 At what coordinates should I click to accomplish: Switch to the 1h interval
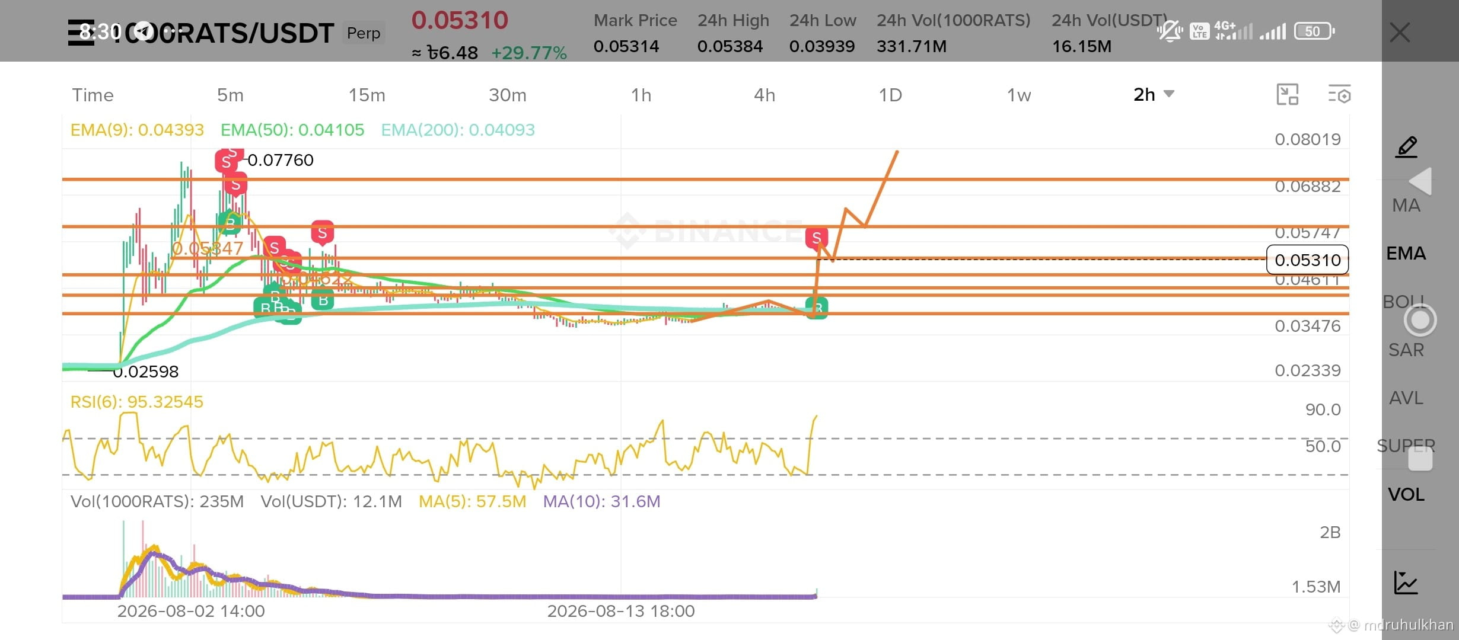641,95
